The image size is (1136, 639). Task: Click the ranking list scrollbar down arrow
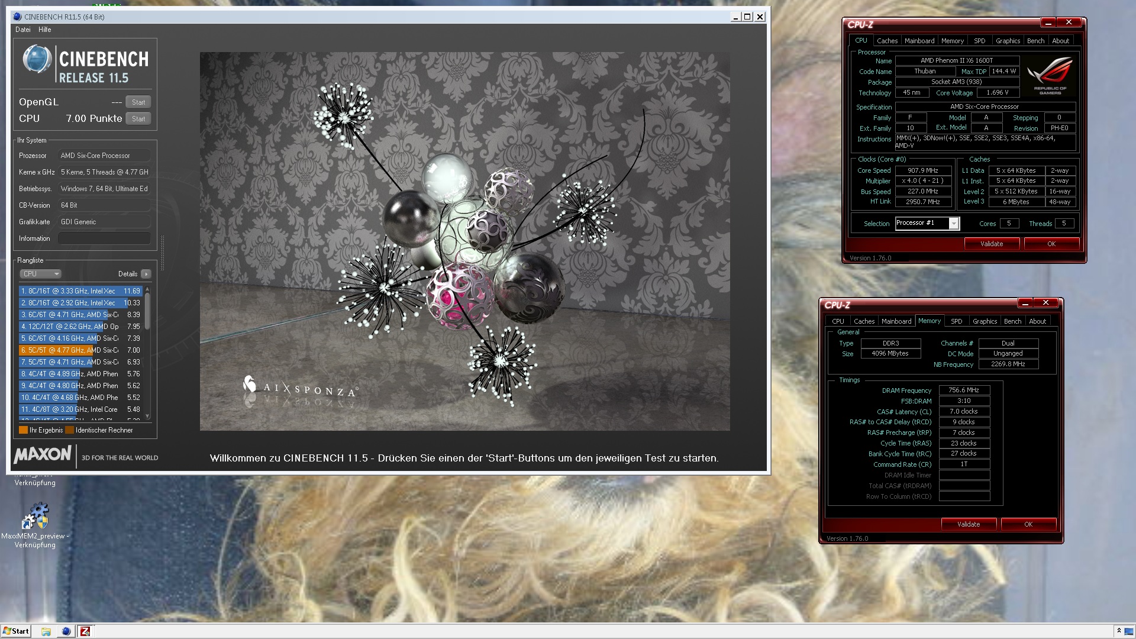point(147,416)
